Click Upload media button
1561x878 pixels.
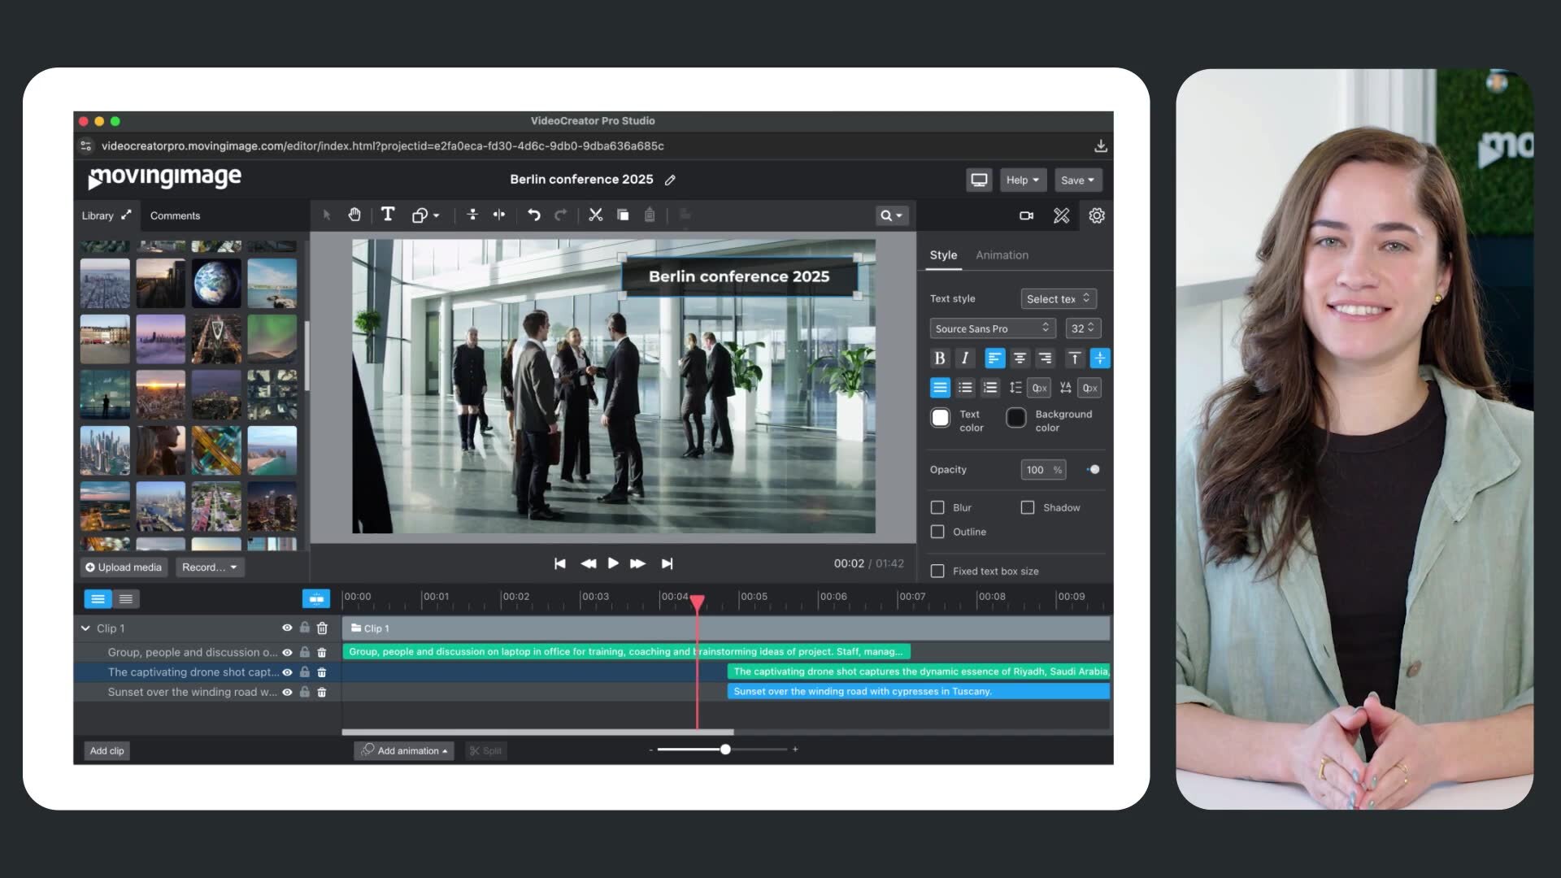click(x=124, y=567)
